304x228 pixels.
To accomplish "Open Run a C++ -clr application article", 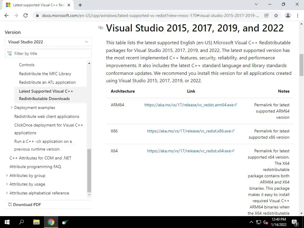I will 43,145.
